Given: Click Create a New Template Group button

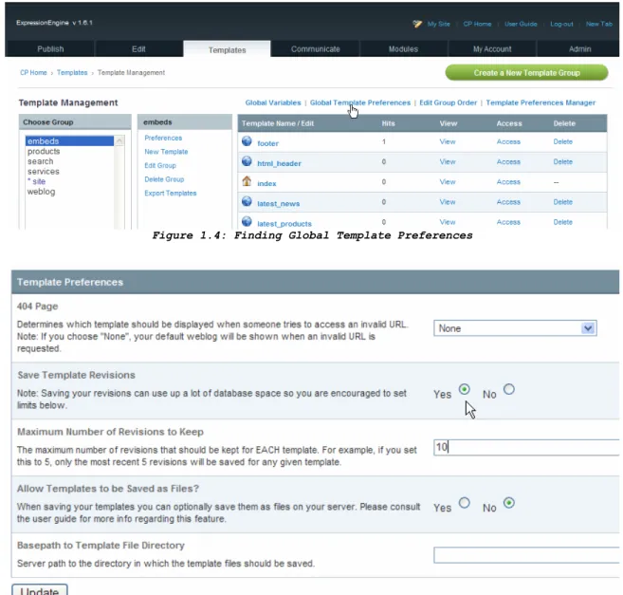Looking at the screenshot, I should (526, 73).
